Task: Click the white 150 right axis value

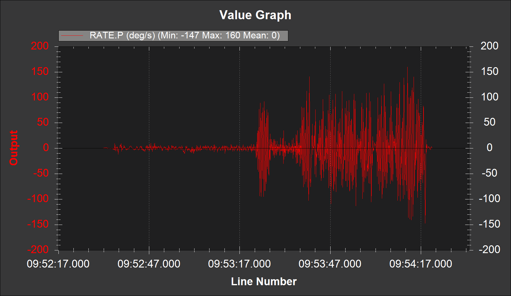Action: coord(489,72)
